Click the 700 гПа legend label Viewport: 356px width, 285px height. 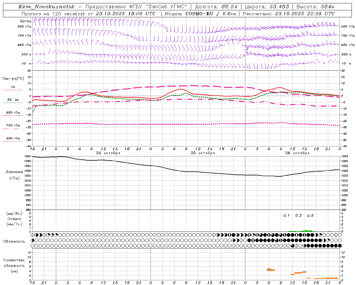[13, 125]
